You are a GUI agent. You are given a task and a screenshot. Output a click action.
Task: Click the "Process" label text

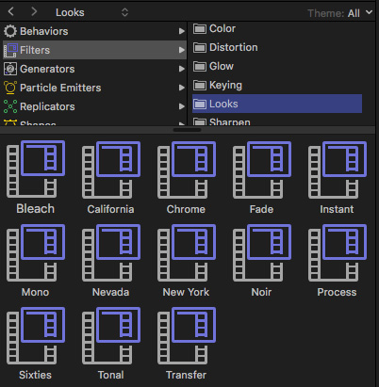click(337, 292)
